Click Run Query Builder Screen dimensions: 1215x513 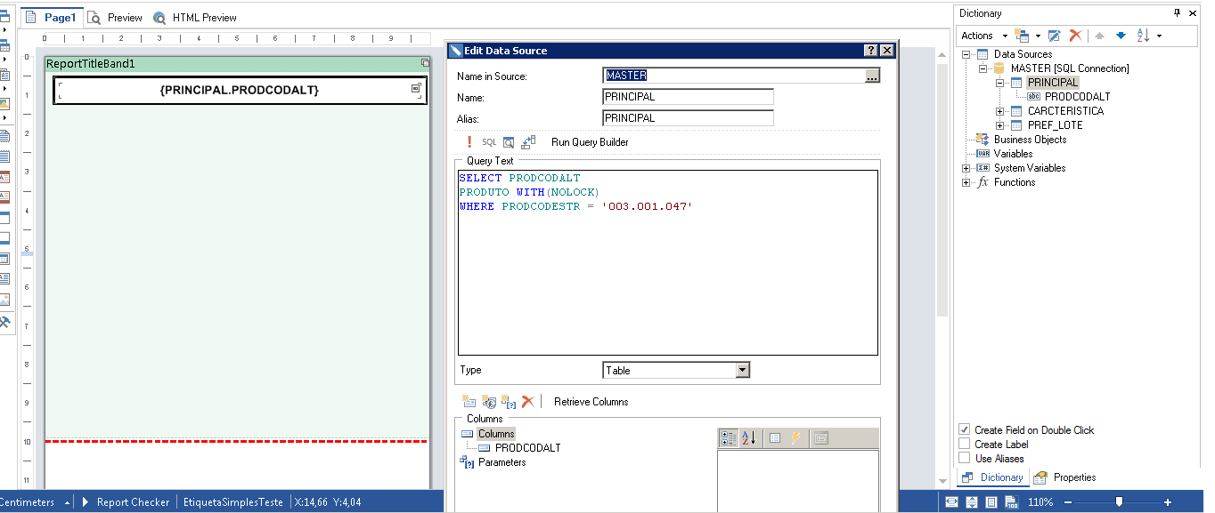(x=589, y=142)
